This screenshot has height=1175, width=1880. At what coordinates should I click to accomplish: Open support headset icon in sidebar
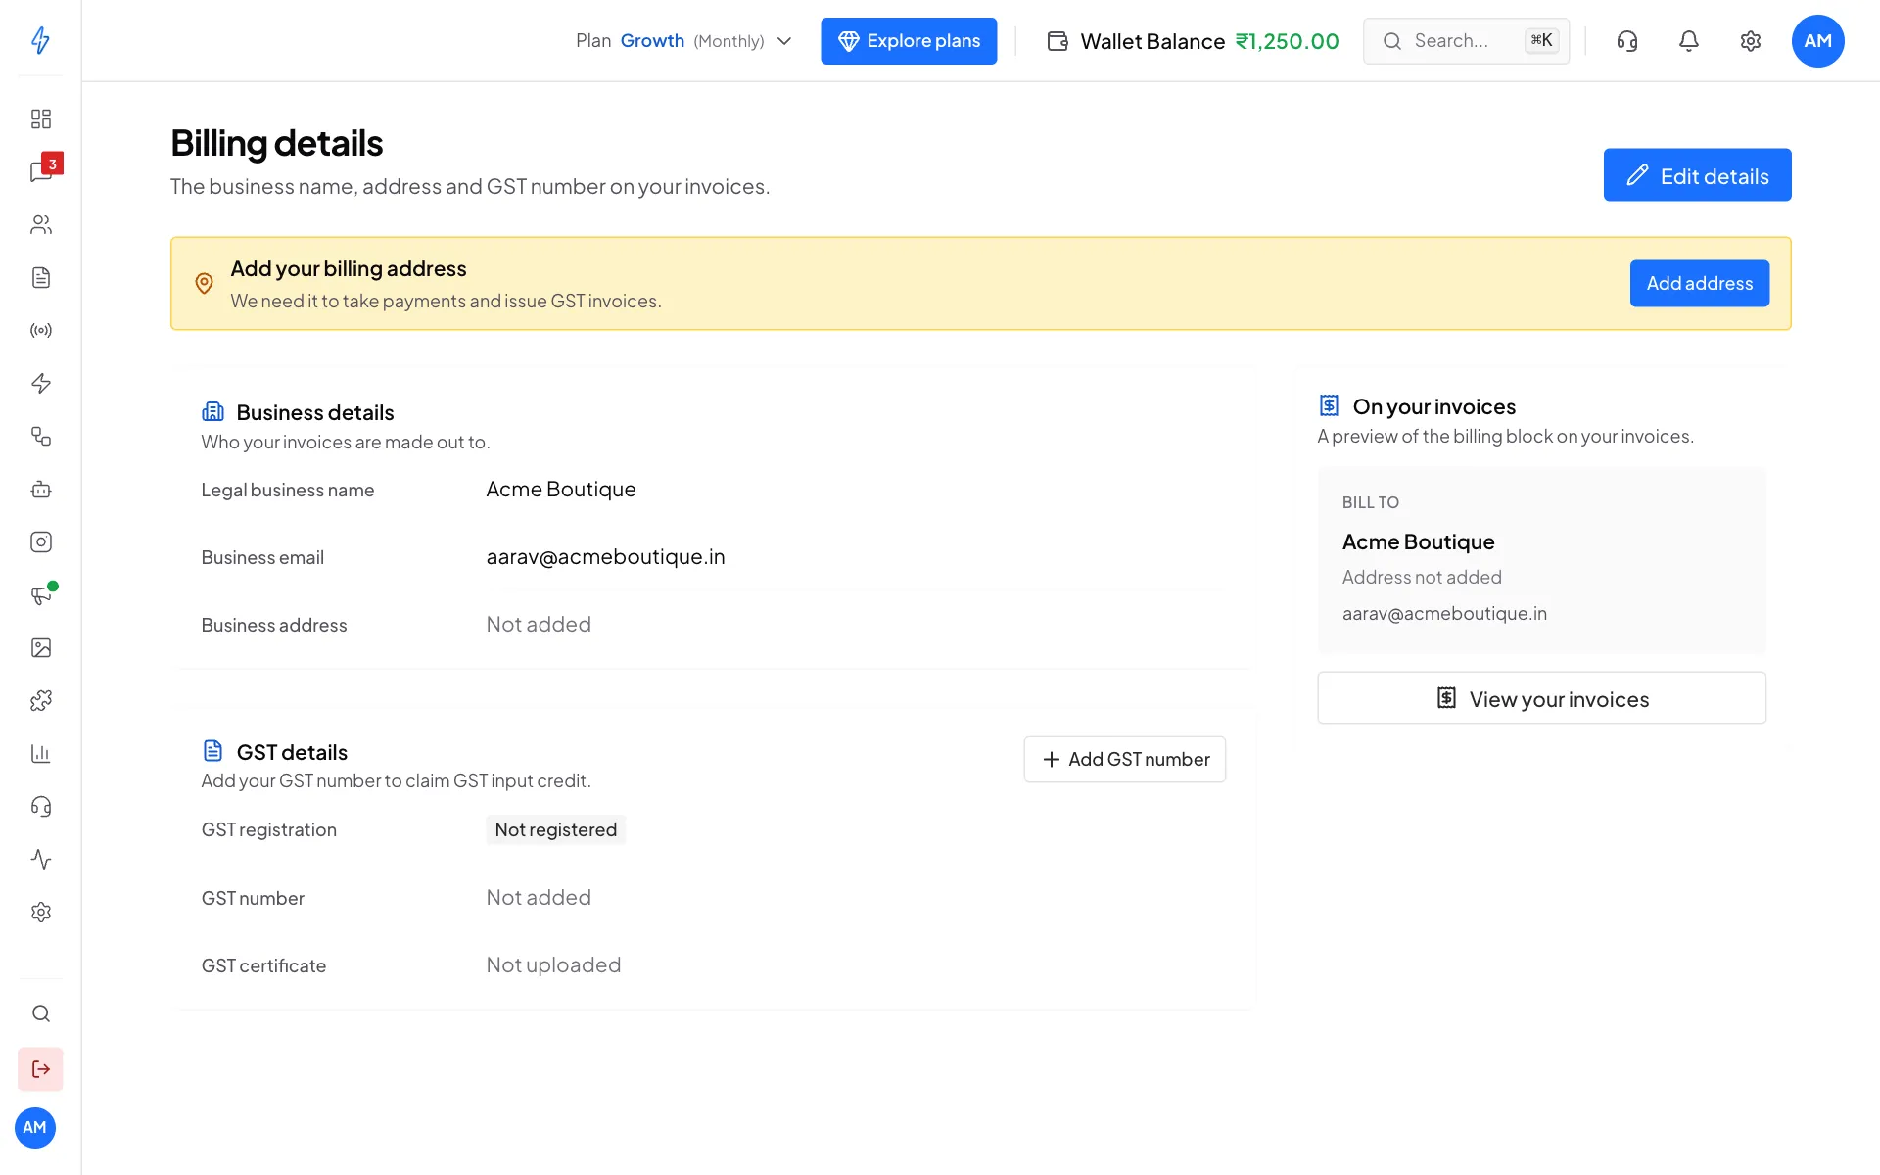[40, 806]
